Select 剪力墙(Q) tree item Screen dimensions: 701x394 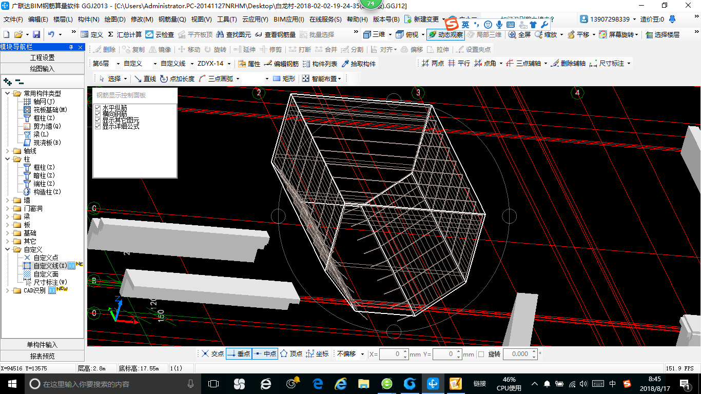coord(47,126)
